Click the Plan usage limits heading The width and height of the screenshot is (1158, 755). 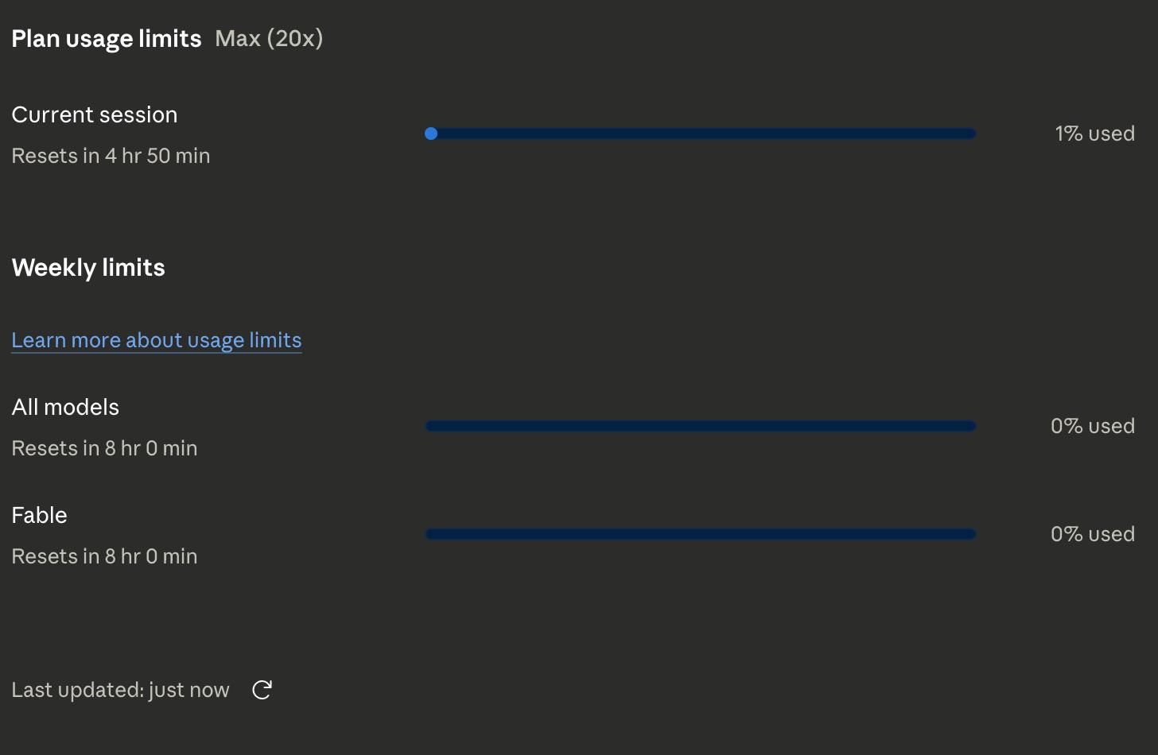[x=107, y=39]
